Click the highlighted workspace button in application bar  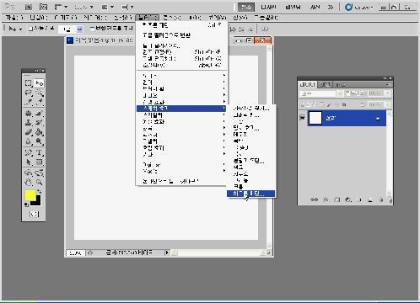[246, 7]
